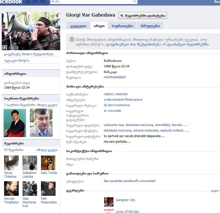Open the Gangster City page link
The height and width of the screenshot is (213, 220).
coord(126,200)
